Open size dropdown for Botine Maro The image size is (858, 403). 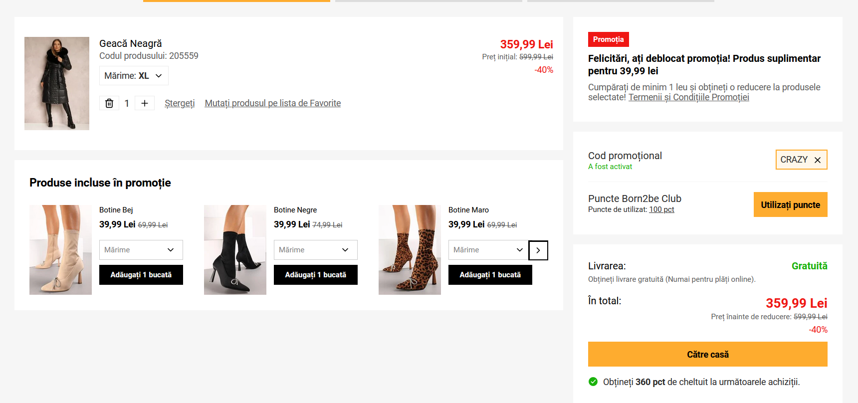[x=488, y=250]
